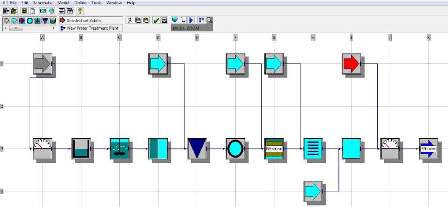Image resolution: width=448 pixels, height=207 pixels.
Task: Click the green checkmark validate icon
Action: (156, 20)
